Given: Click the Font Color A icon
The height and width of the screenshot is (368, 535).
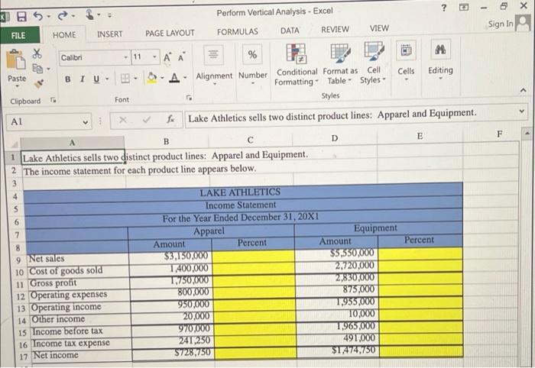Looking at the screenshot, I should point(175,78).
